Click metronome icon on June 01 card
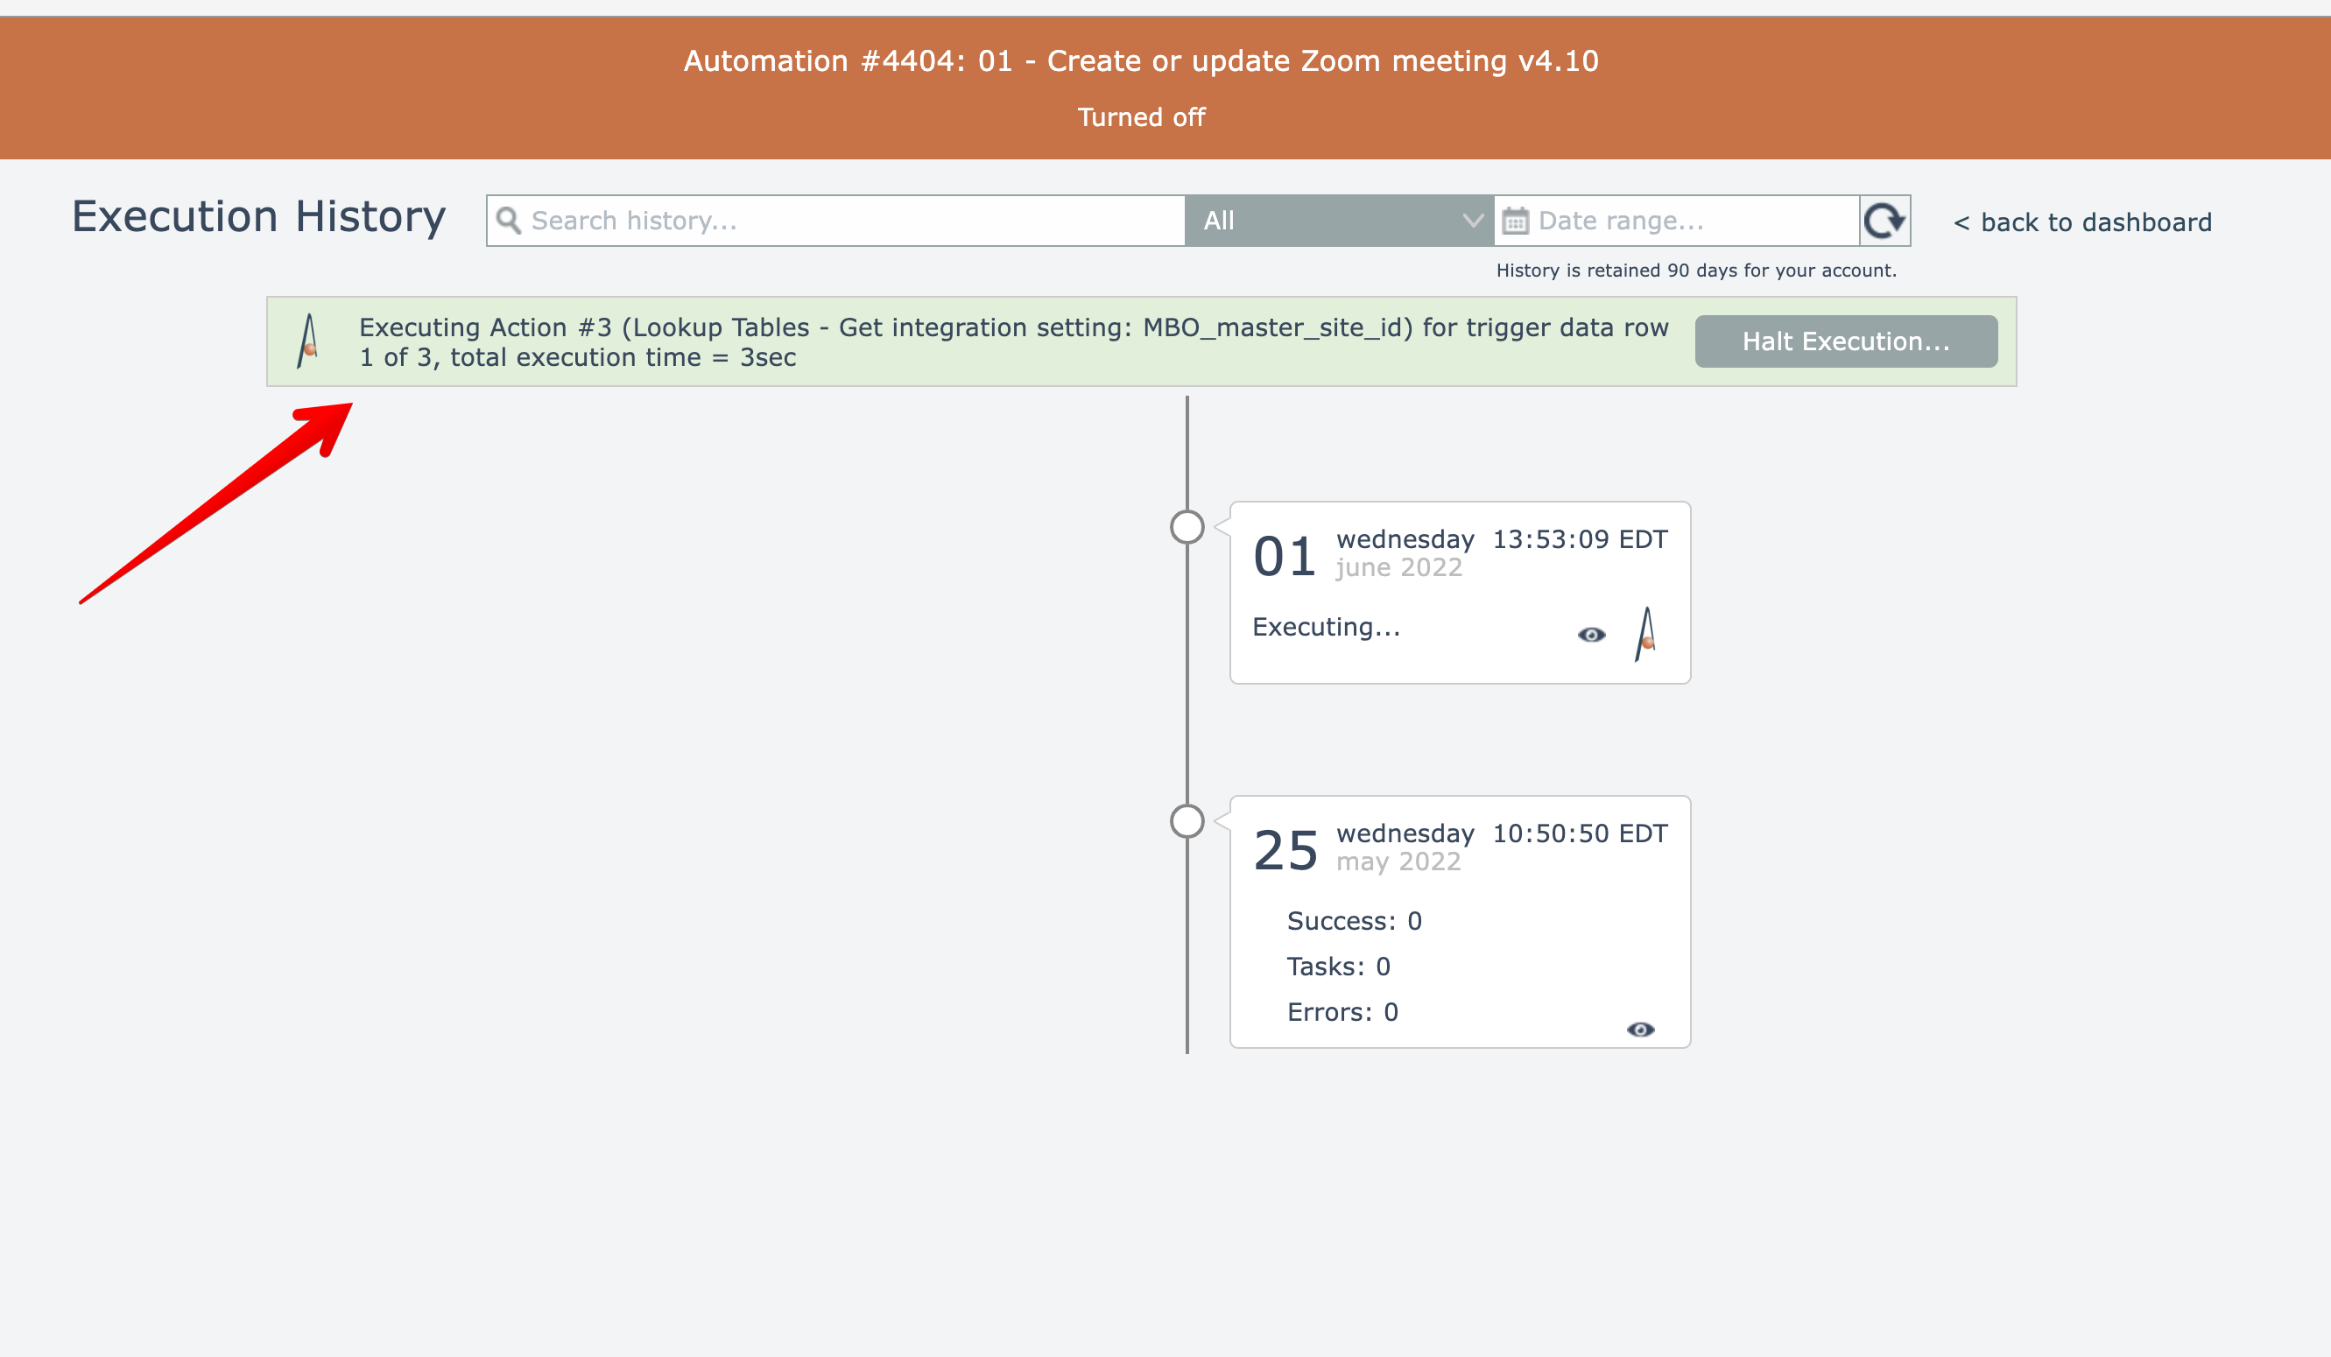Viewport: 2331px width, 1357px height. coord(1645,635)
